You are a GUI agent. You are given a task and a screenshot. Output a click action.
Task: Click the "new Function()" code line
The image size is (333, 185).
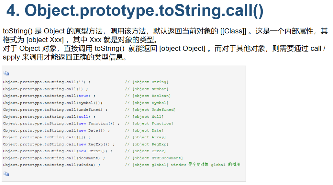(x=61, y=123)
